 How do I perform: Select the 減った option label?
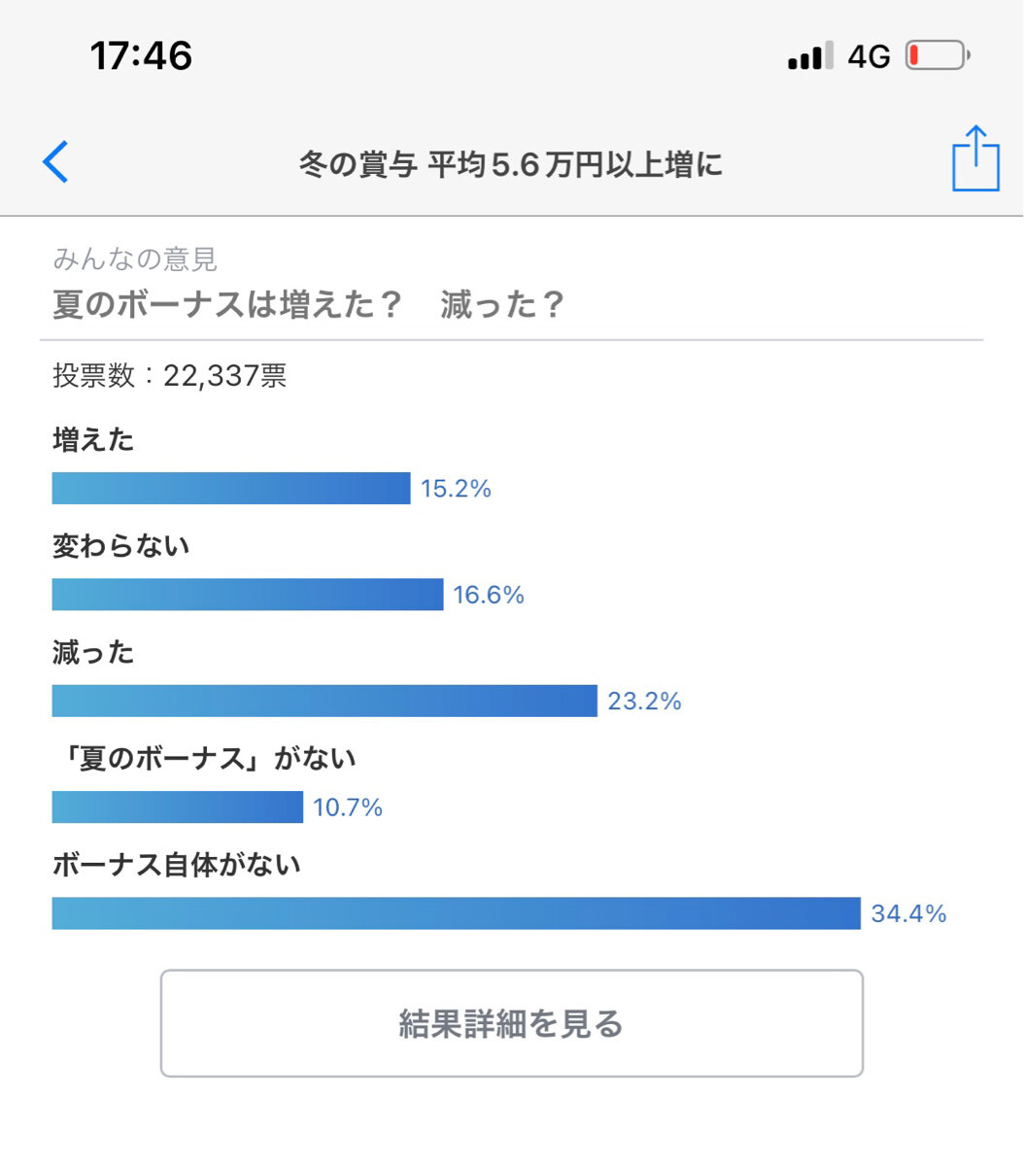(x=93, y=652)
